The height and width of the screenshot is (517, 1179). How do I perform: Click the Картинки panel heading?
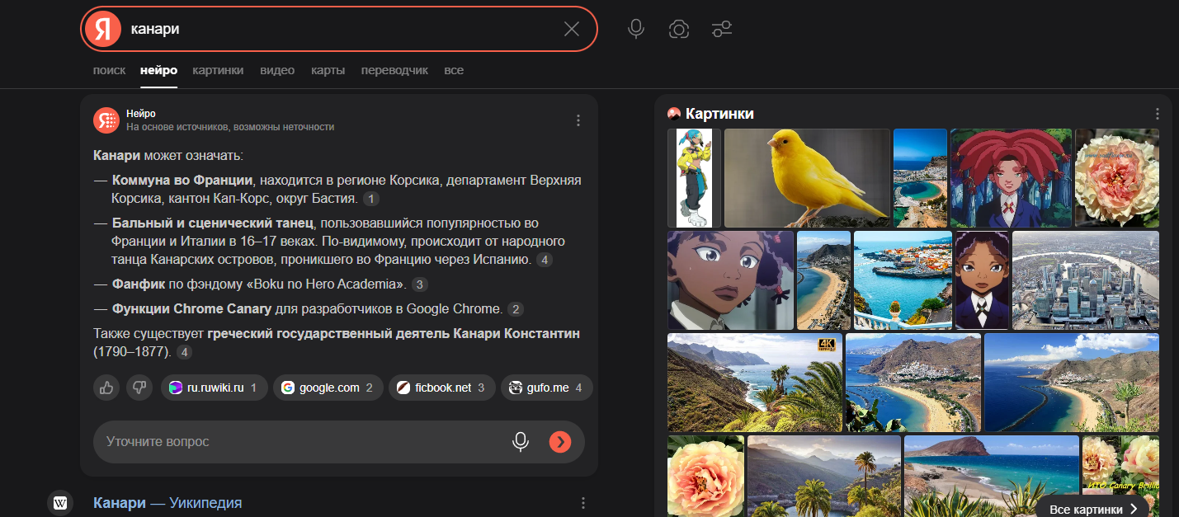(x=719, y=114)
